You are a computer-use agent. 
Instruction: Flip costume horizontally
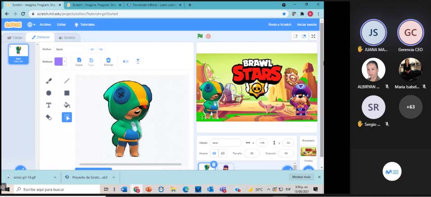126,61
